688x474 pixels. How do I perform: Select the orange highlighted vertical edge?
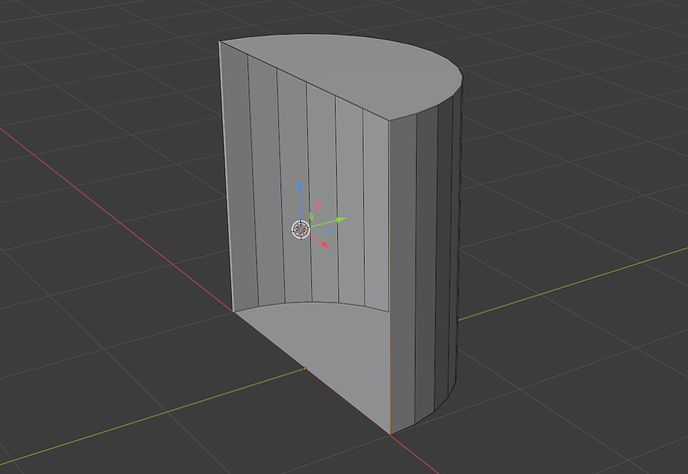click(389, 276)
